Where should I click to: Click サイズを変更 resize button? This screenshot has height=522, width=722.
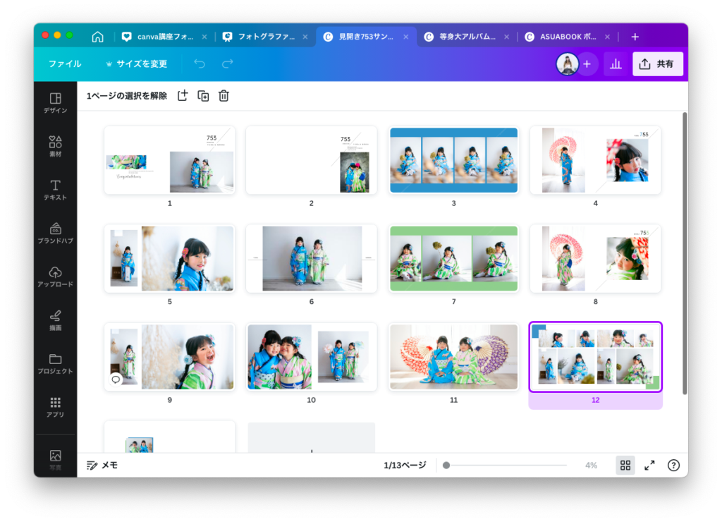point(137,64)
